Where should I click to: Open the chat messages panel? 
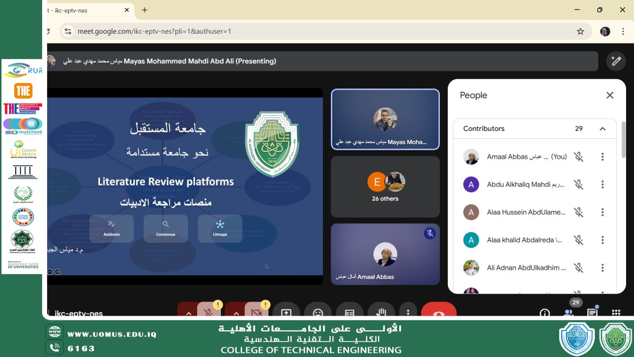coord(592,312)
